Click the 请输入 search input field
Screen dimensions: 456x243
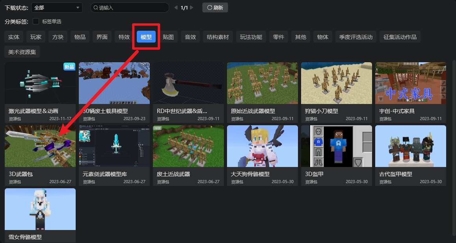(130, 7)
